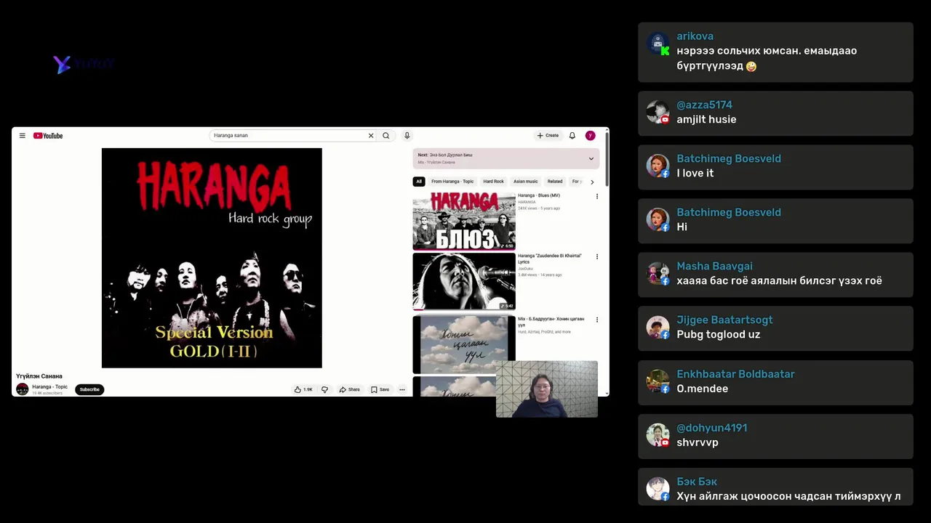
Task: Click the arikova commenter avatar
Action: 658,44
